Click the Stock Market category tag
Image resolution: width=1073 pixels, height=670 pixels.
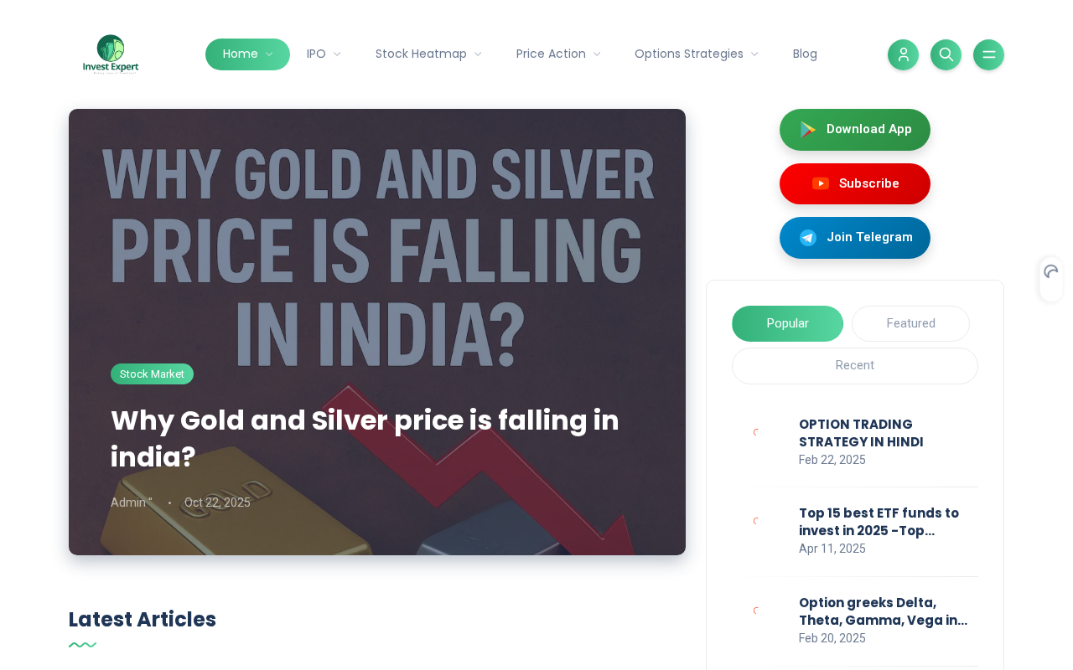coord(152,374)
